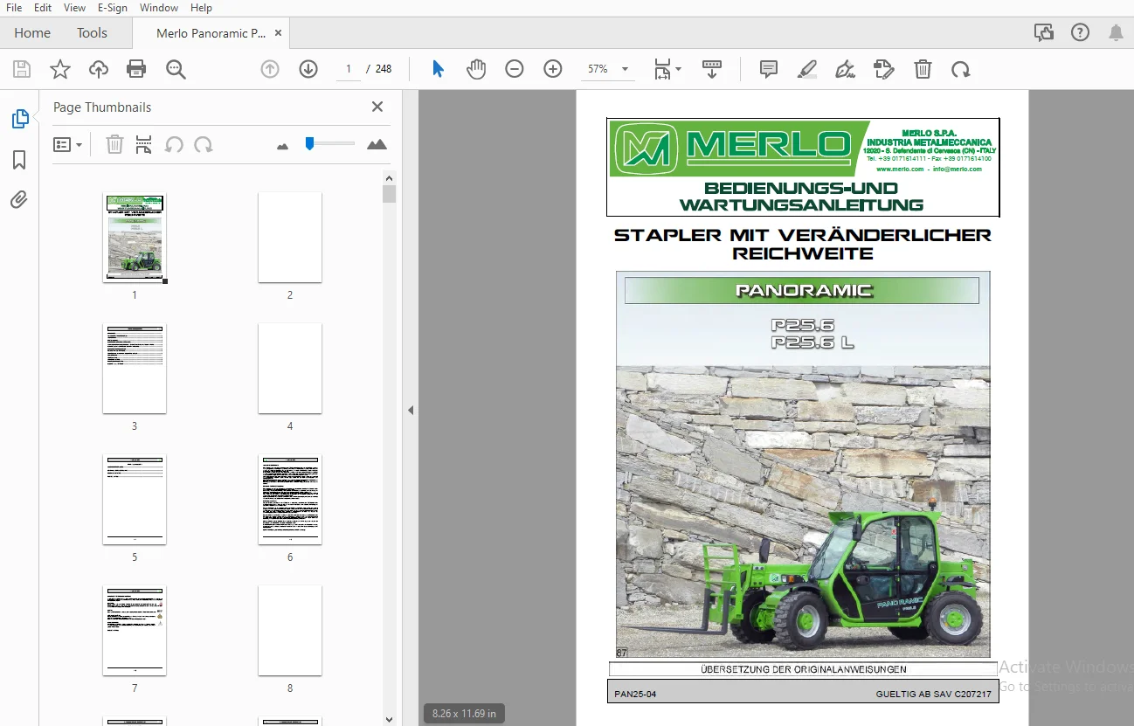Go to the next page arrow

pyautogui.click(x=308, y=69)
